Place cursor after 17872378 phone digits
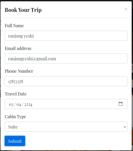The height and width of the screenshot is (151, 133). [23, 82]
